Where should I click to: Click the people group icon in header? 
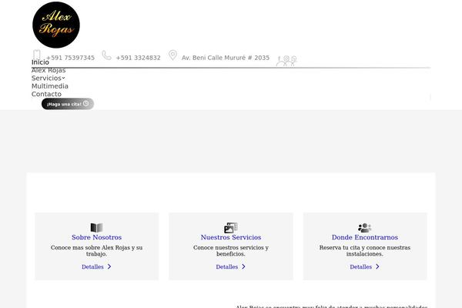[x=286, y=61]
